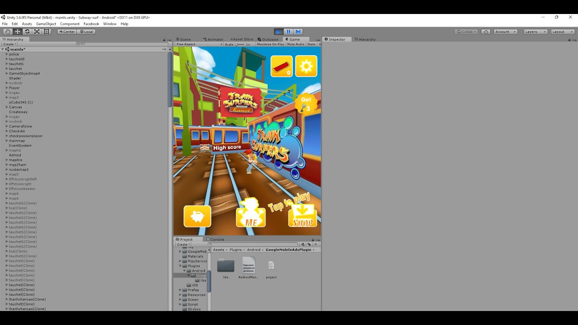Viewport: 578px width, 325px height.
Task: Select the Resources folder in Project tree
Action: click(x=196, y=295)
